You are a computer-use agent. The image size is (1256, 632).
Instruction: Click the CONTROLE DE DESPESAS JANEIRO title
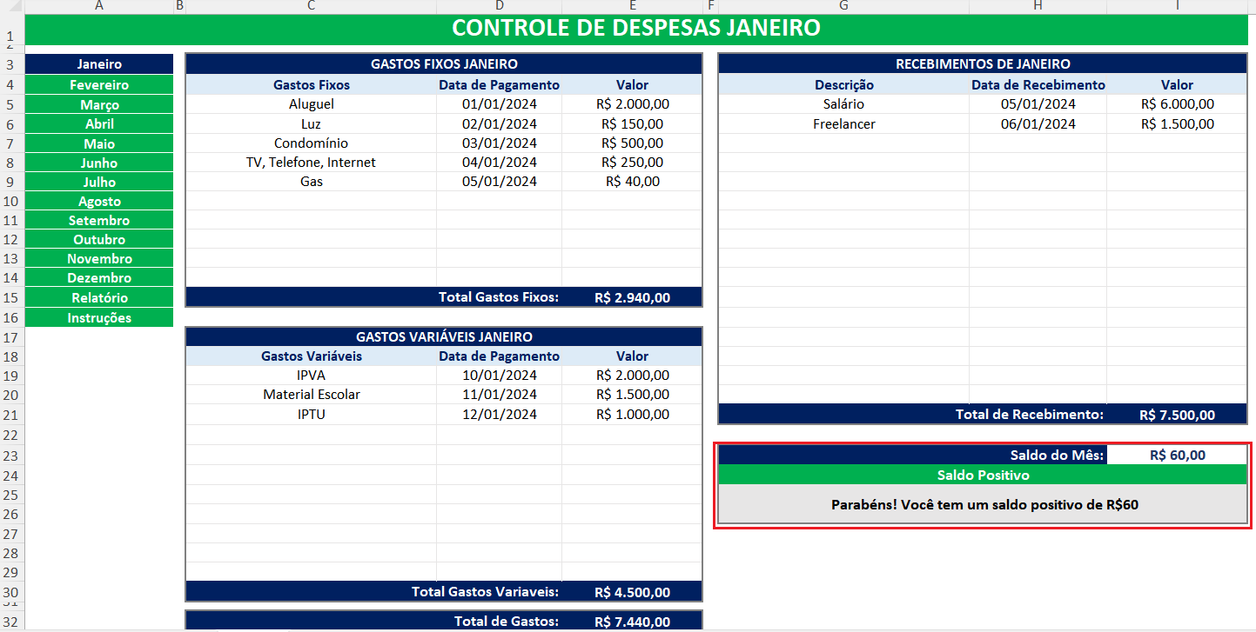[x=635, y=27]
